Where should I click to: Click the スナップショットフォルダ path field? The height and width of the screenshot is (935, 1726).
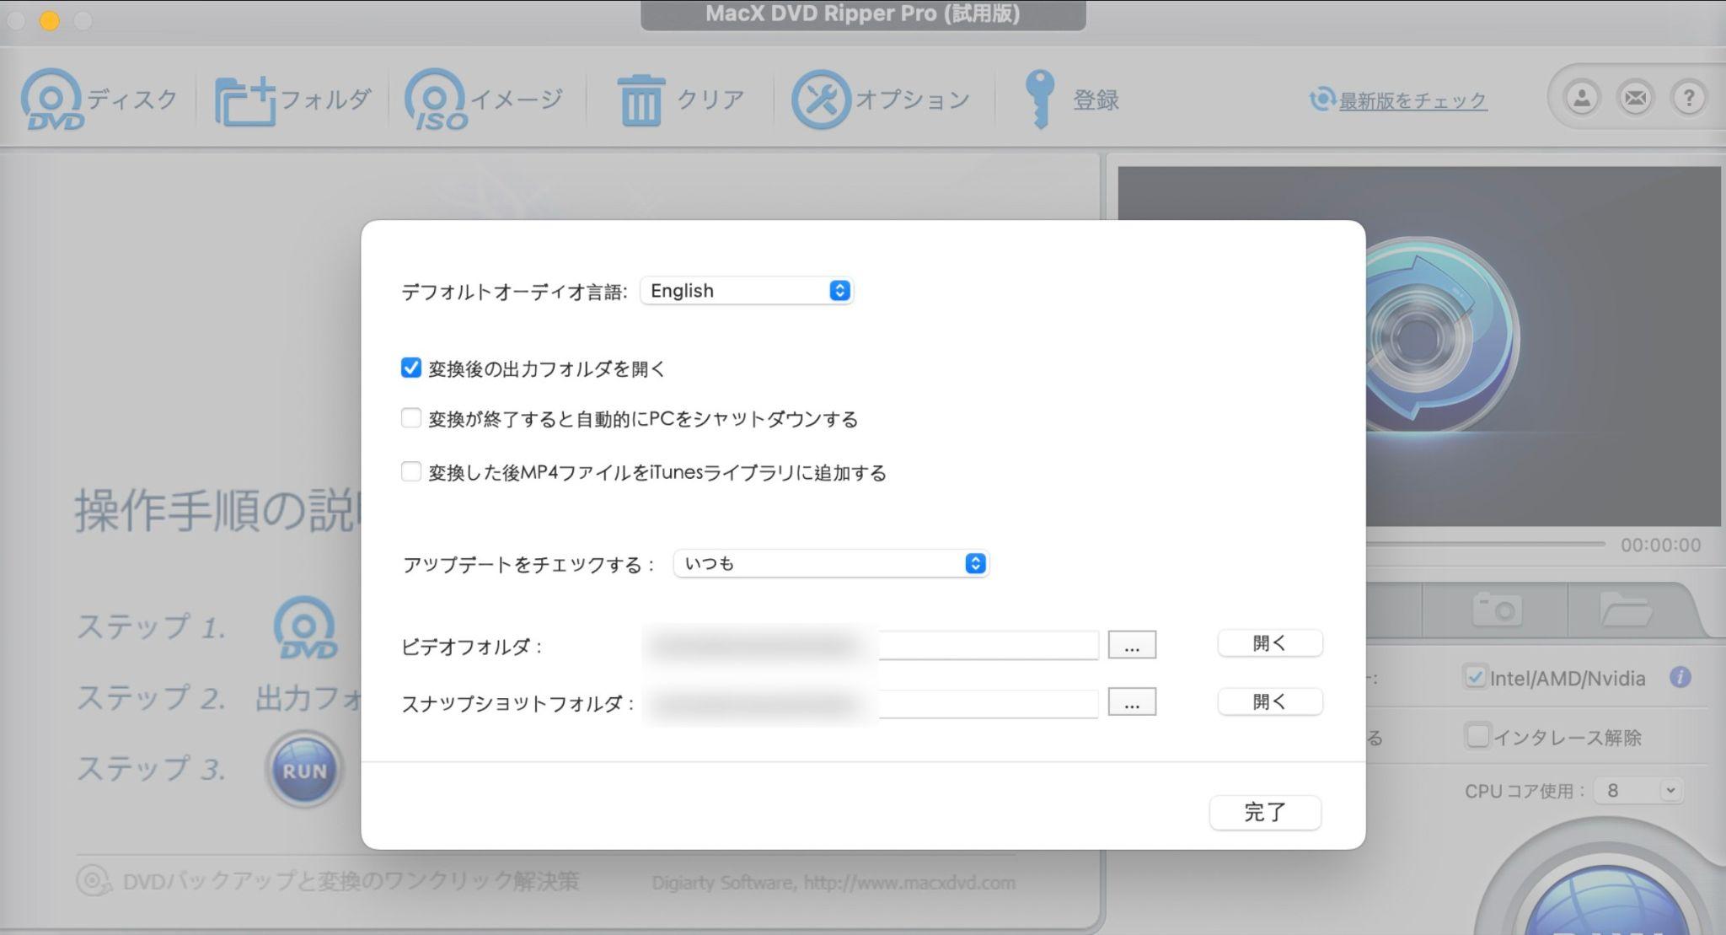coord(871,703)
